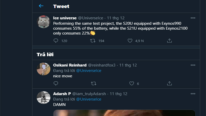Like the Ice universe tweet
Image resolution: width=206 pixels, height=116 pixels.
pos(130,41)
